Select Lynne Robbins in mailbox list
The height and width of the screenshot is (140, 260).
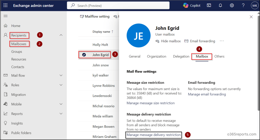(x=104, y=85)
